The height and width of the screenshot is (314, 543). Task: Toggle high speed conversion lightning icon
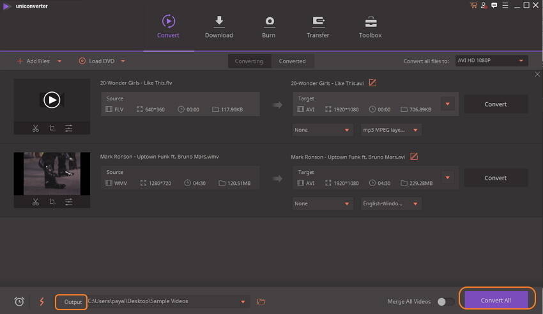[42, 301]
